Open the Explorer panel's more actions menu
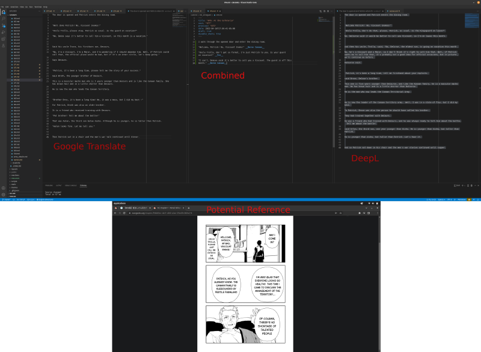The width and height of the screenshot is (481, 352). tap(39, 11)
